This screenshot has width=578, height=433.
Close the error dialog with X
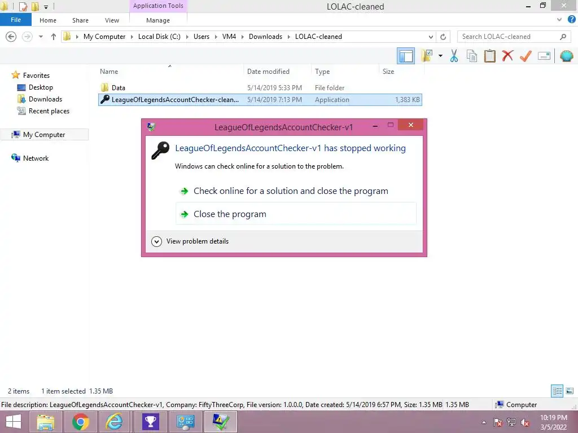pyautogui.click(x=411, y=125)
